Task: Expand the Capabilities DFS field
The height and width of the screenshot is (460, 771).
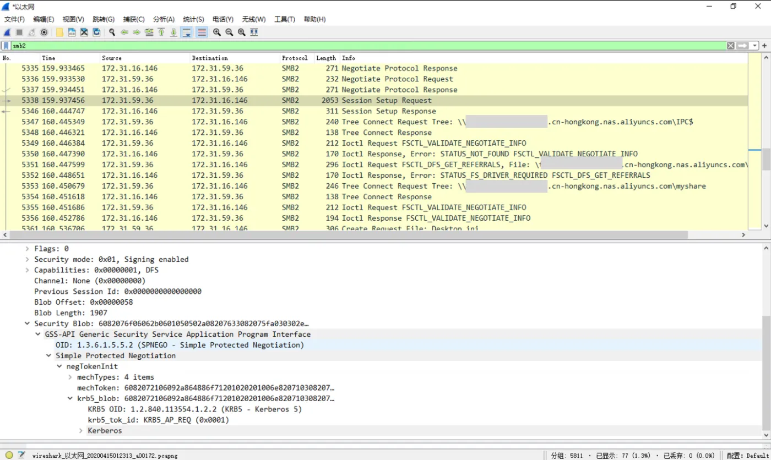Action: [x=28, y=270]
